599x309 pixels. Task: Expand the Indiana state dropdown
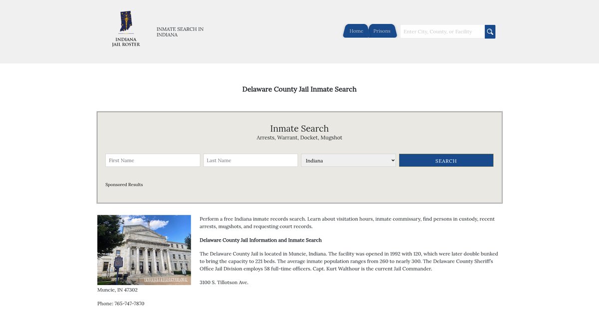point(348,160)
